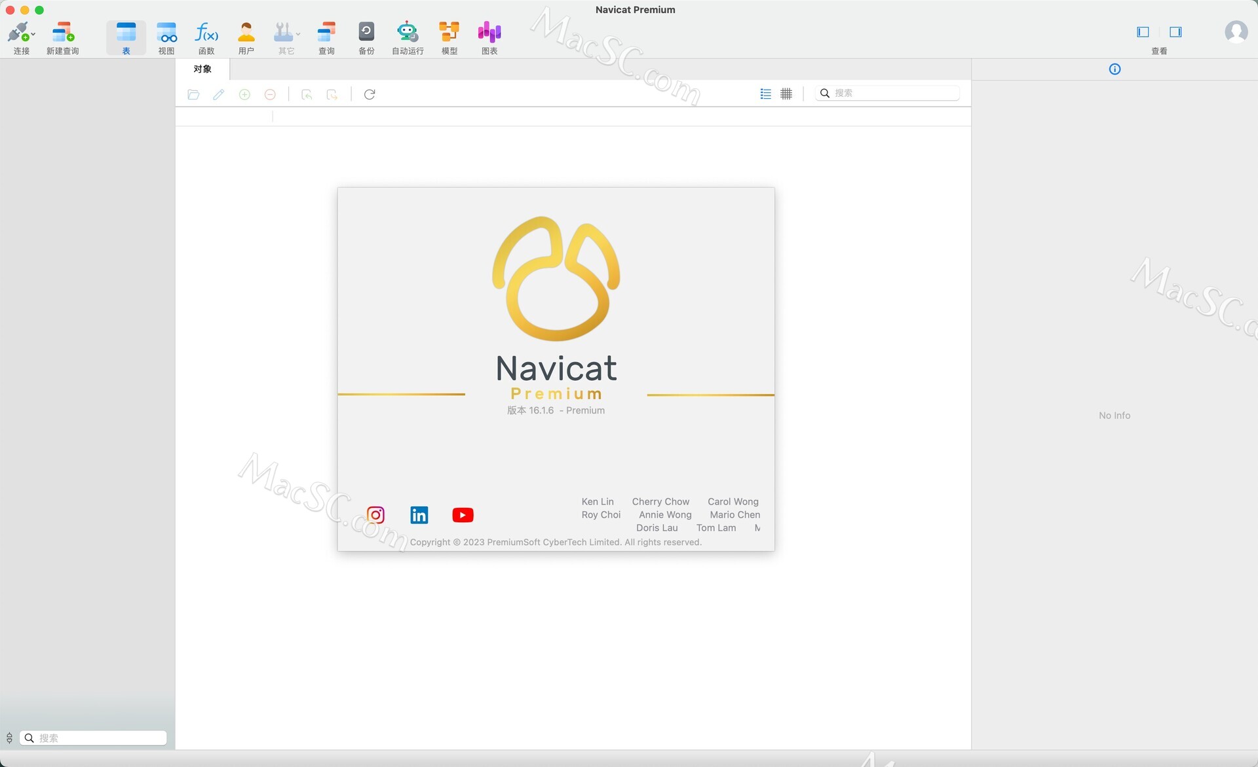Select the View (视图) icon

(x=166, y=33)
